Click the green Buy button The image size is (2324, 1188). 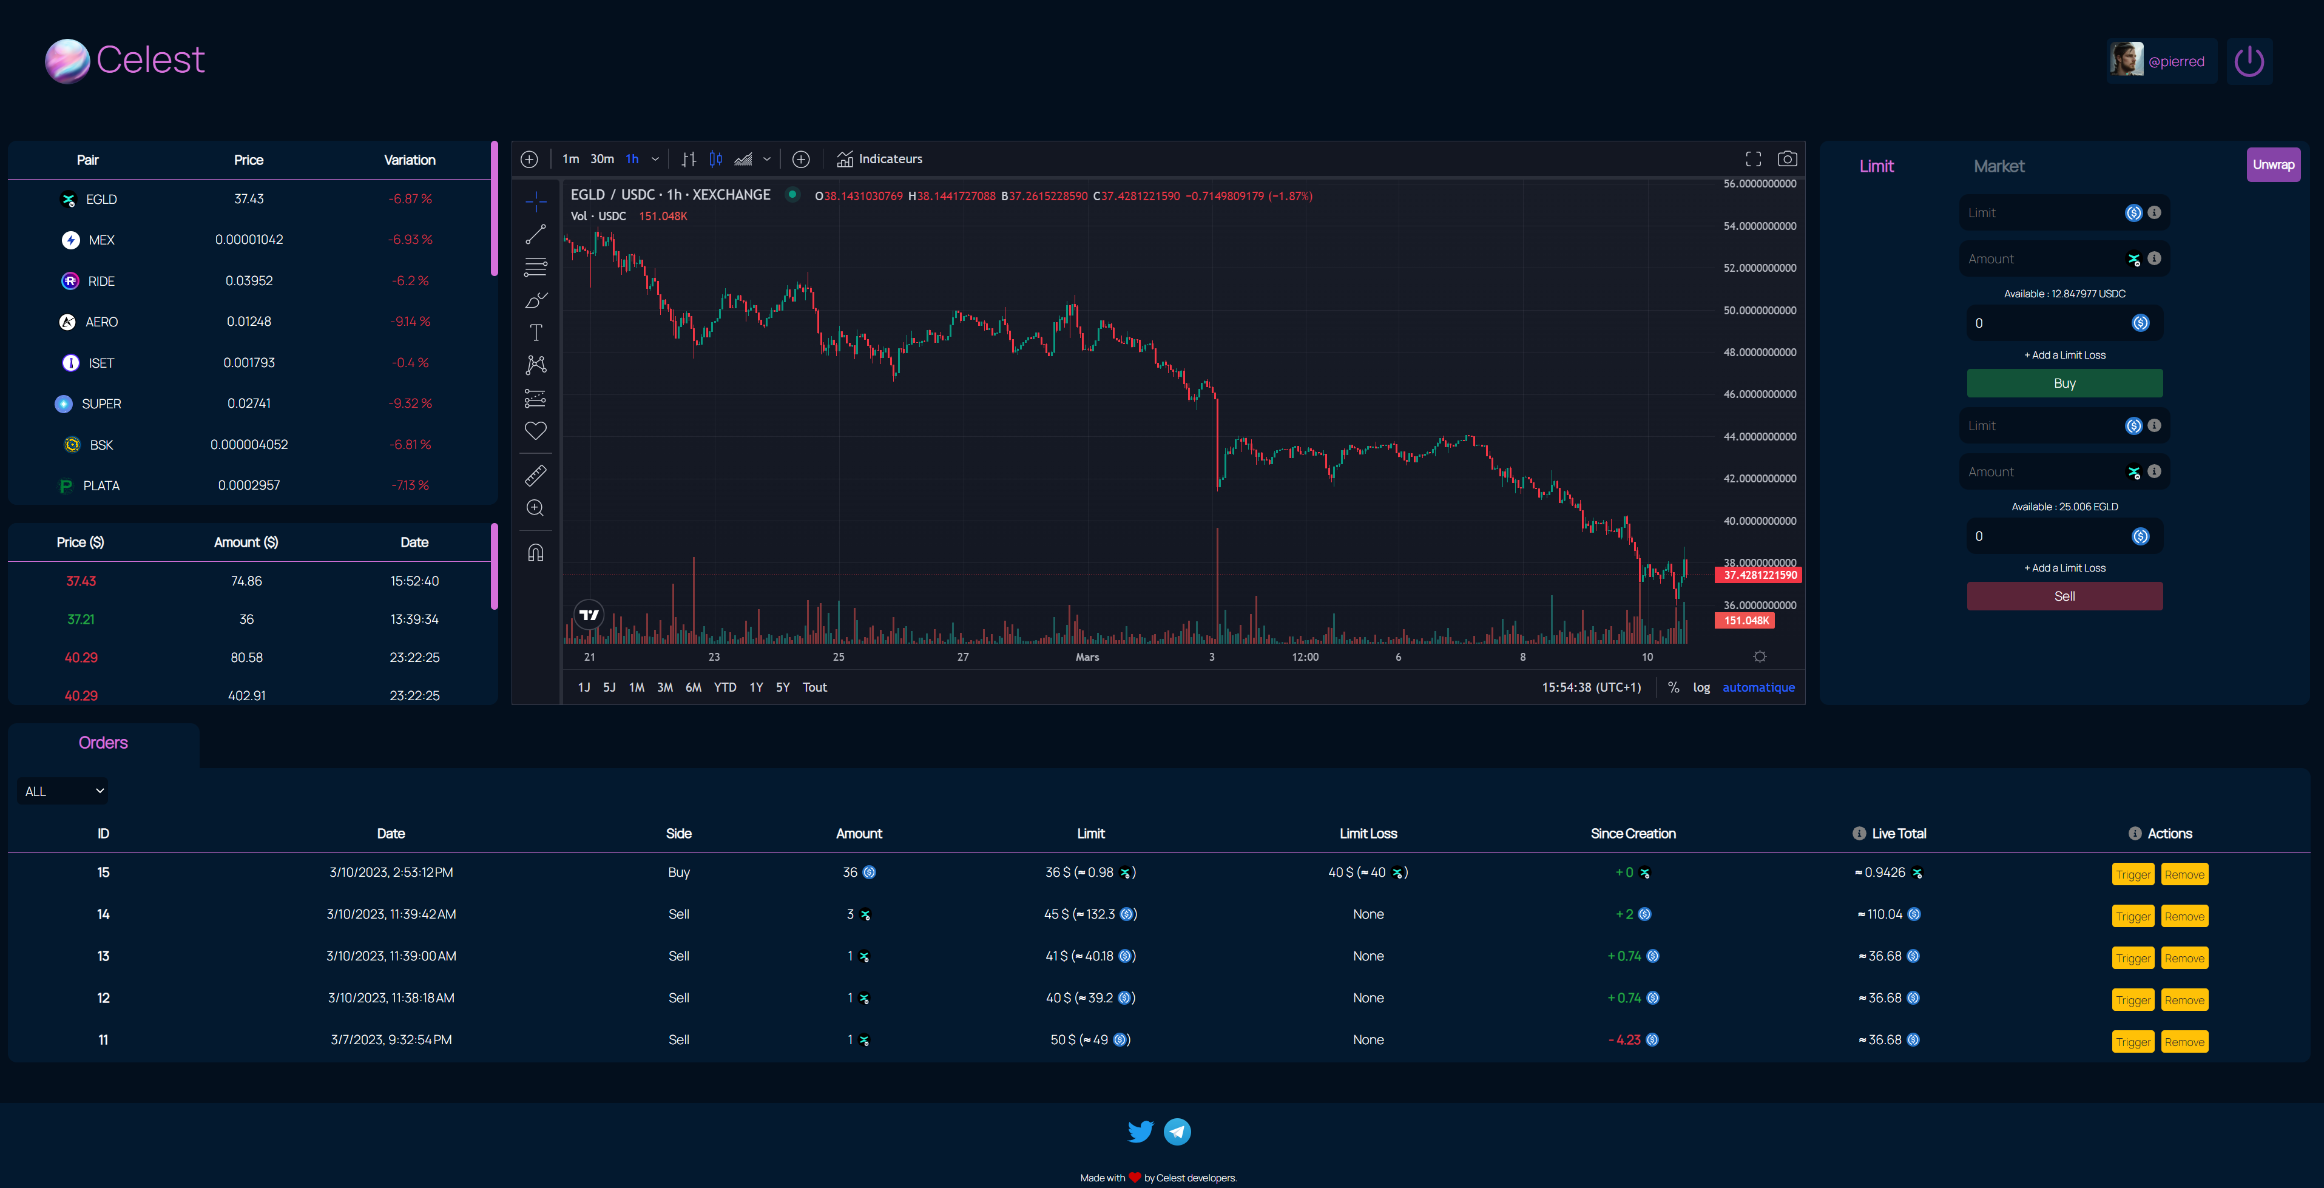point(2064,383)
